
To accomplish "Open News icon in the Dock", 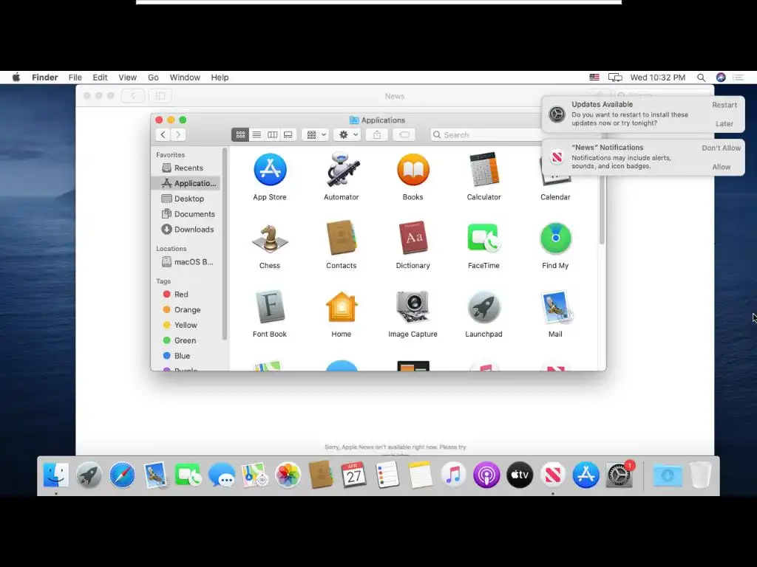I will (553, 475).
